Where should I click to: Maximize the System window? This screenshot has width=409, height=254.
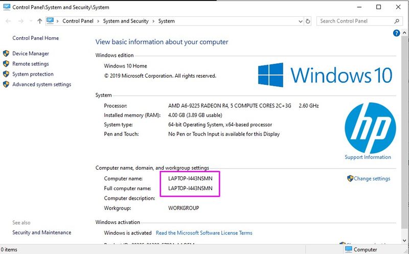[378, 7]
